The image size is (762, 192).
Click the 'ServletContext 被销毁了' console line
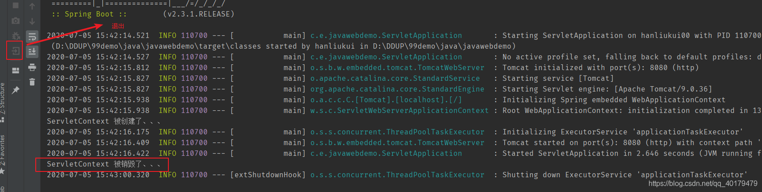(103, 164)
